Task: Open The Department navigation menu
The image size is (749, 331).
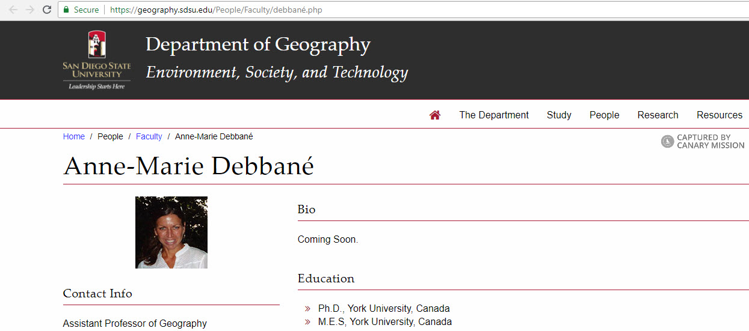Action: tap(494, 115)
